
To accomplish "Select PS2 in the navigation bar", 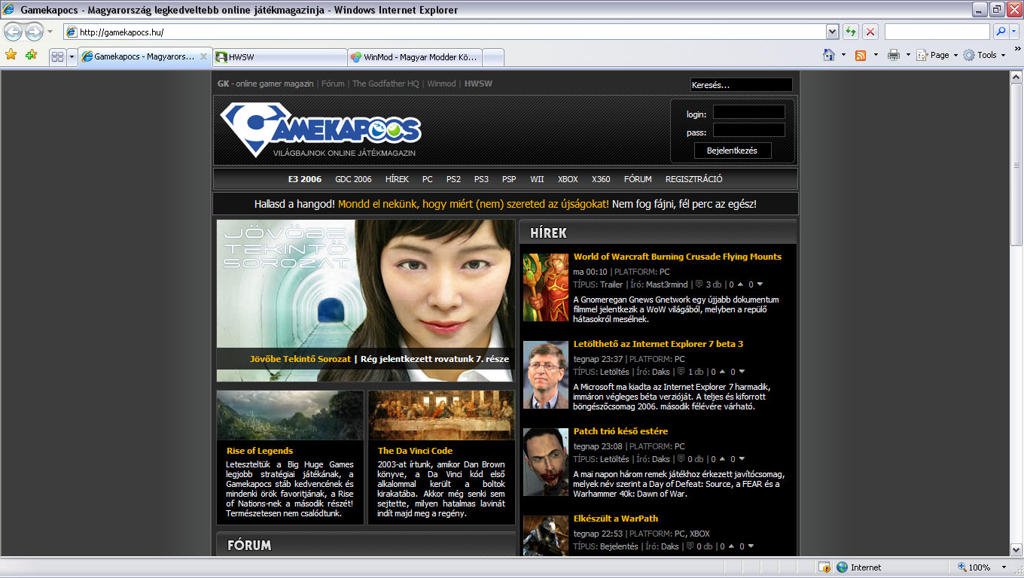I will click(453, 179).
